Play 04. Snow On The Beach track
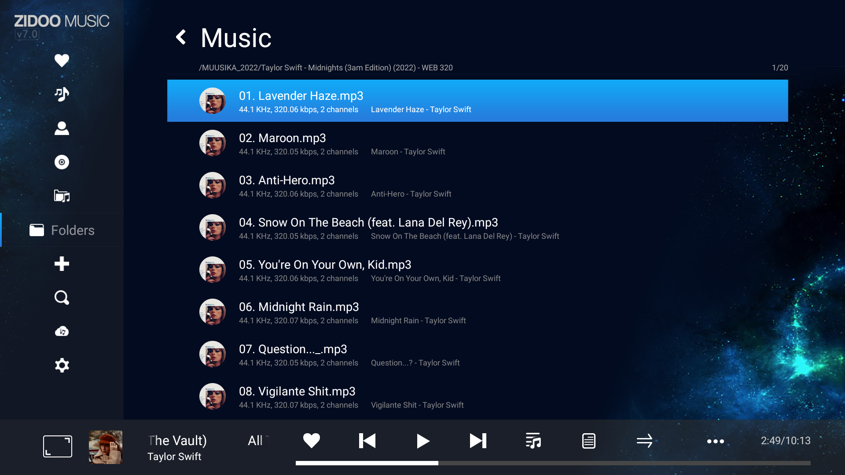 (x=478, y=227)
